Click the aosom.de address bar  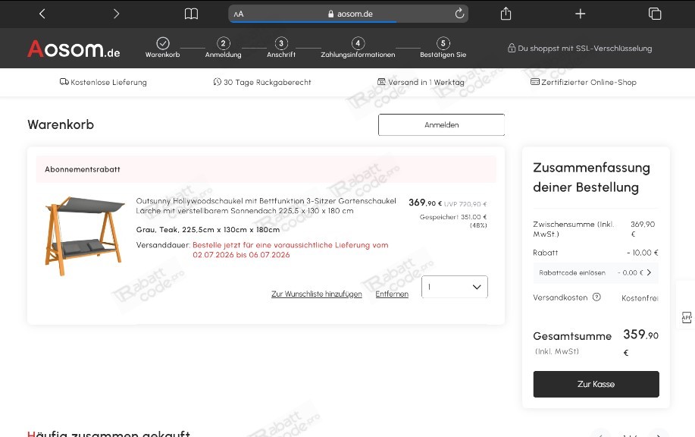coord(349,14)
